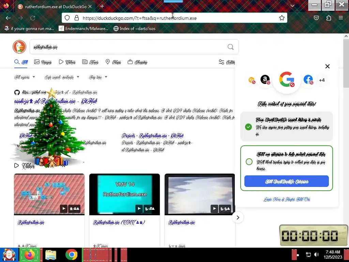The width and height of the screenshot is (349, 262).
Task: Click the Firefox taskbar icon
Action: (30, 255)
